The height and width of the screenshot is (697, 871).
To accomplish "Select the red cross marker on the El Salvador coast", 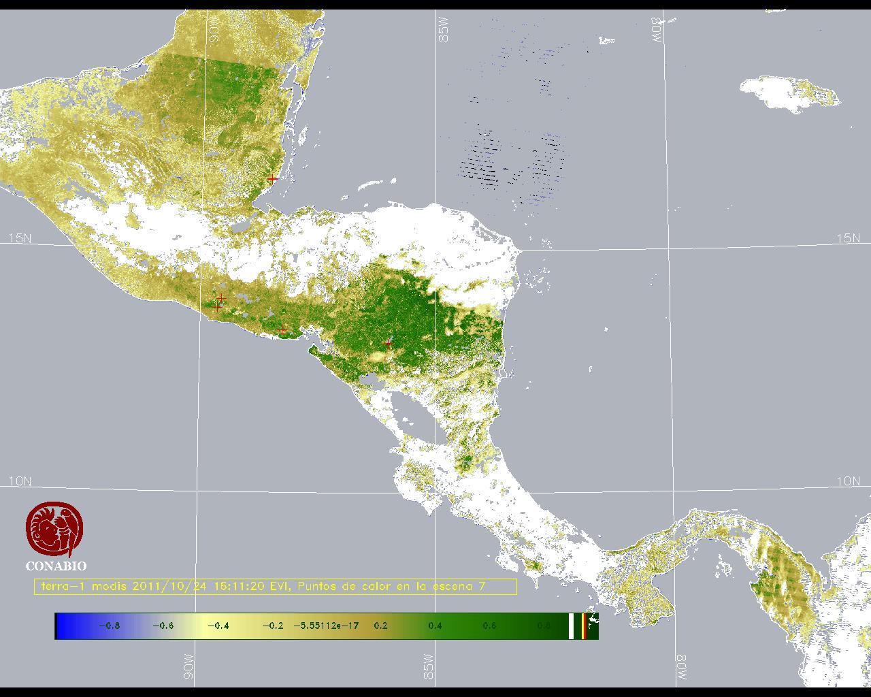I will (x=283, y=331).
